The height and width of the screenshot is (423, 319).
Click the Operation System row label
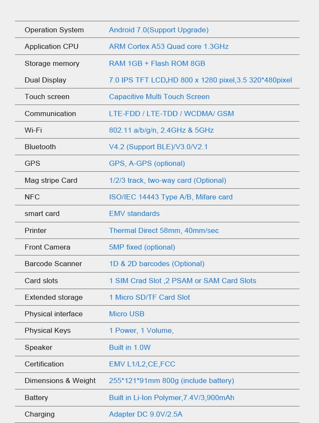pos(54,30)
